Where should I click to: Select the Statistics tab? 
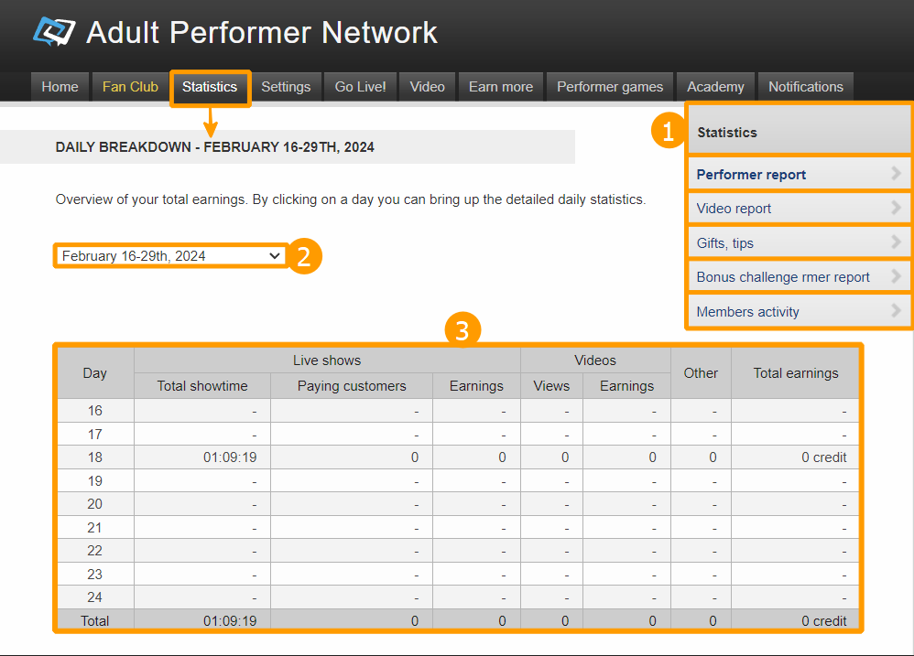(210, 87)
